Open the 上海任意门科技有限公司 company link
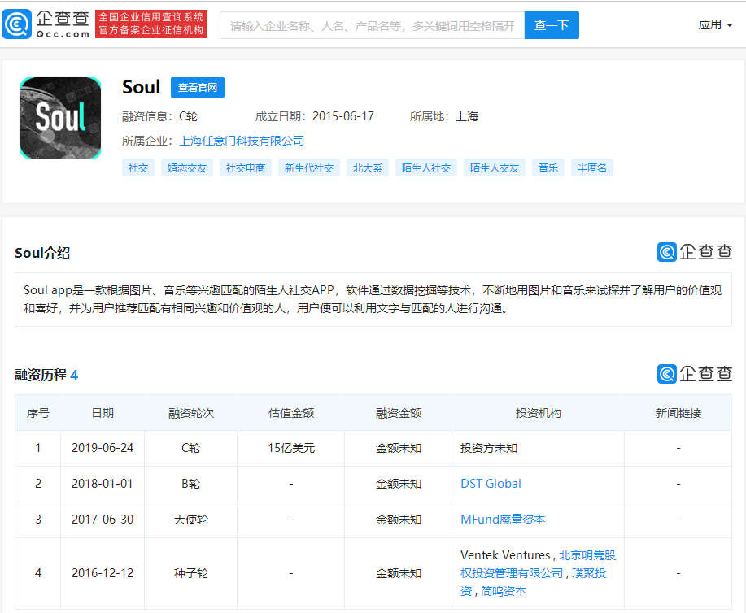This screenshot has height=613, width=746. (242, 140)
